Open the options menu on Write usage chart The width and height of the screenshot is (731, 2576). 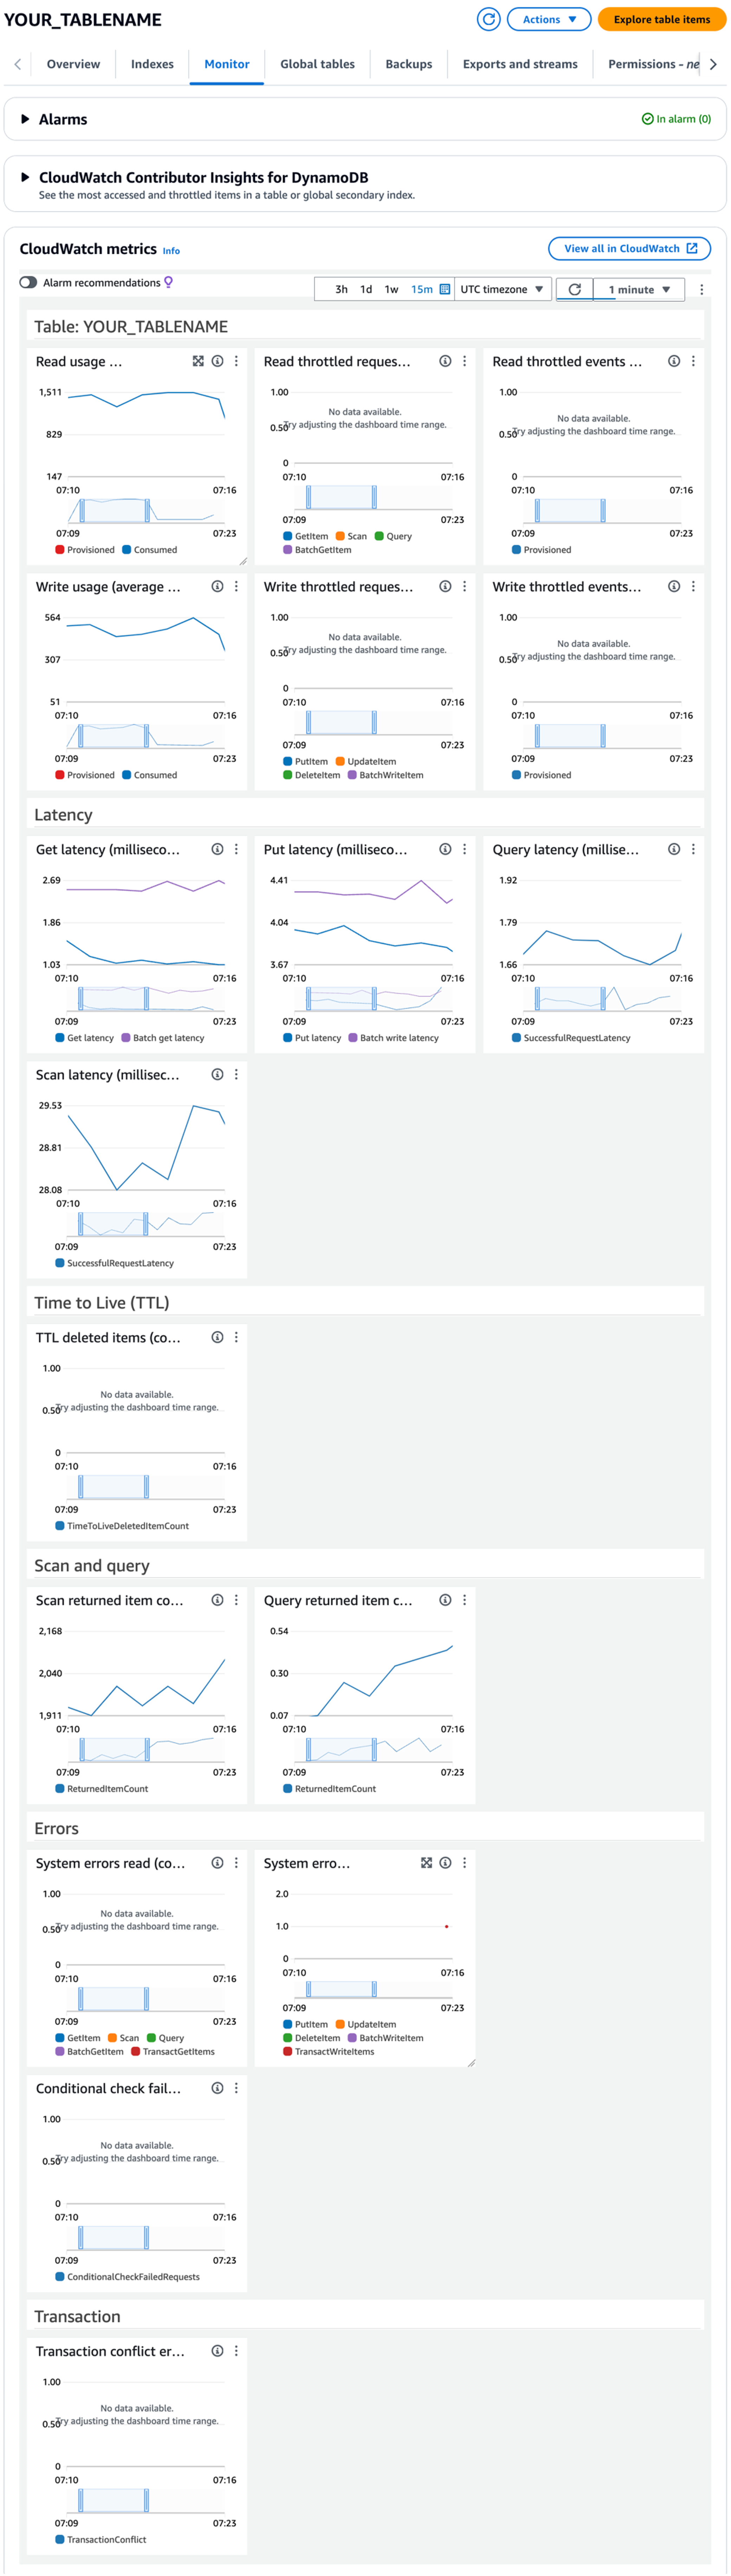pyautogui.click(x=236, y=587)
